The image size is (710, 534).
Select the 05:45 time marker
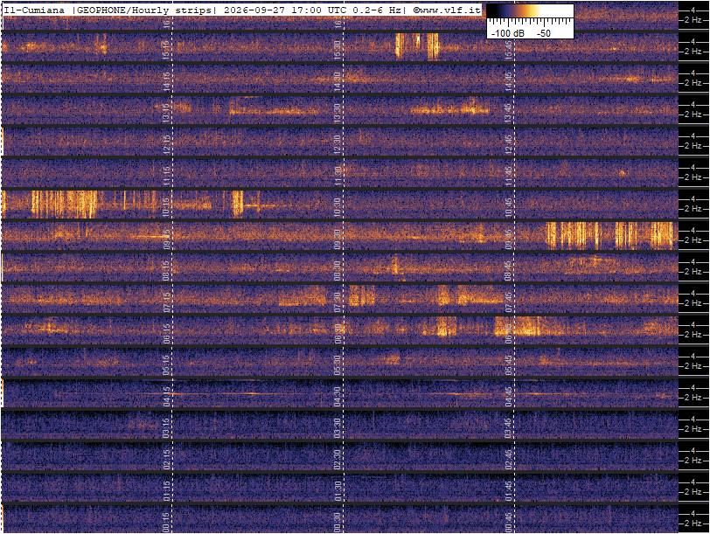coord(508,364)
